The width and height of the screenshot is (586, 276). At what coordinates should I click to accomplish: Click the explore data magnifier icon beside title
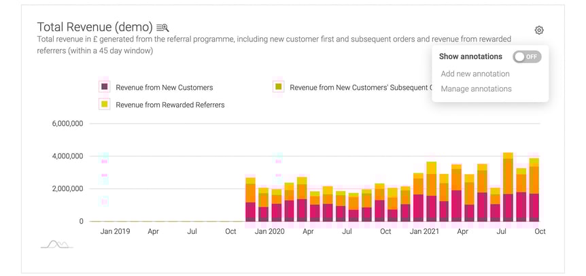162,27
